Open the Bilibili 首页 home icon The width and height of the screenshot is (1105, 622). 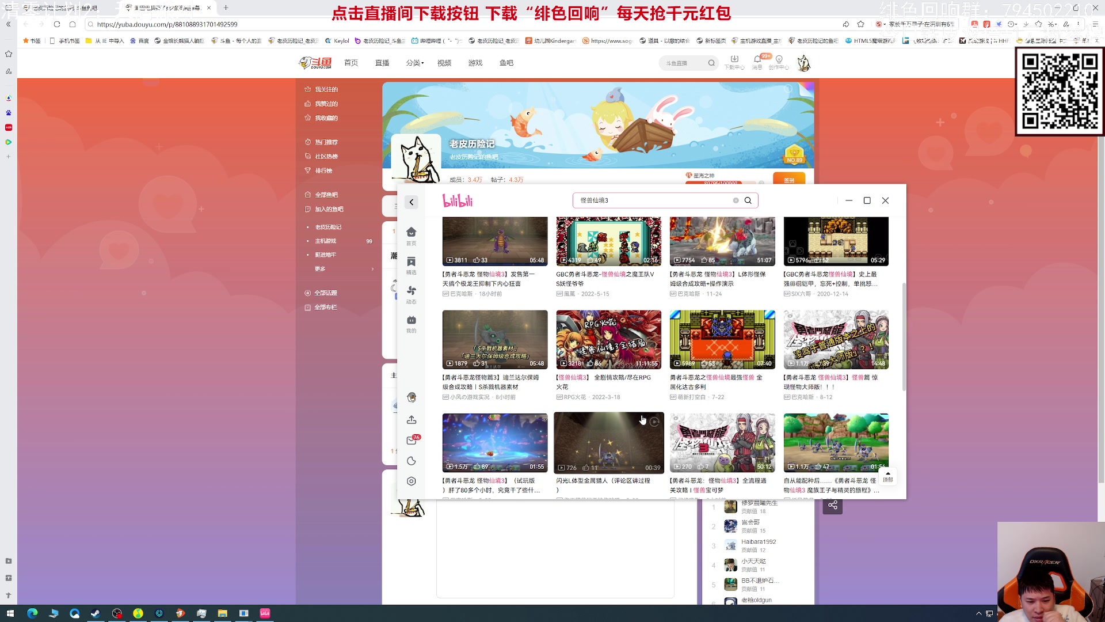click(x=411, y=235)
